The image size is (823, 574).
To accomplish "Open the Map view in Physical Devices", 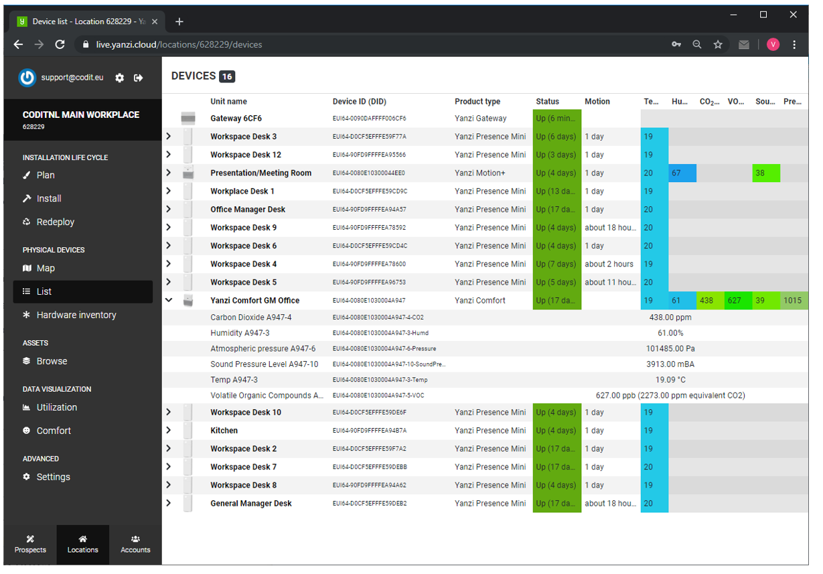I will tap(45, 268).
